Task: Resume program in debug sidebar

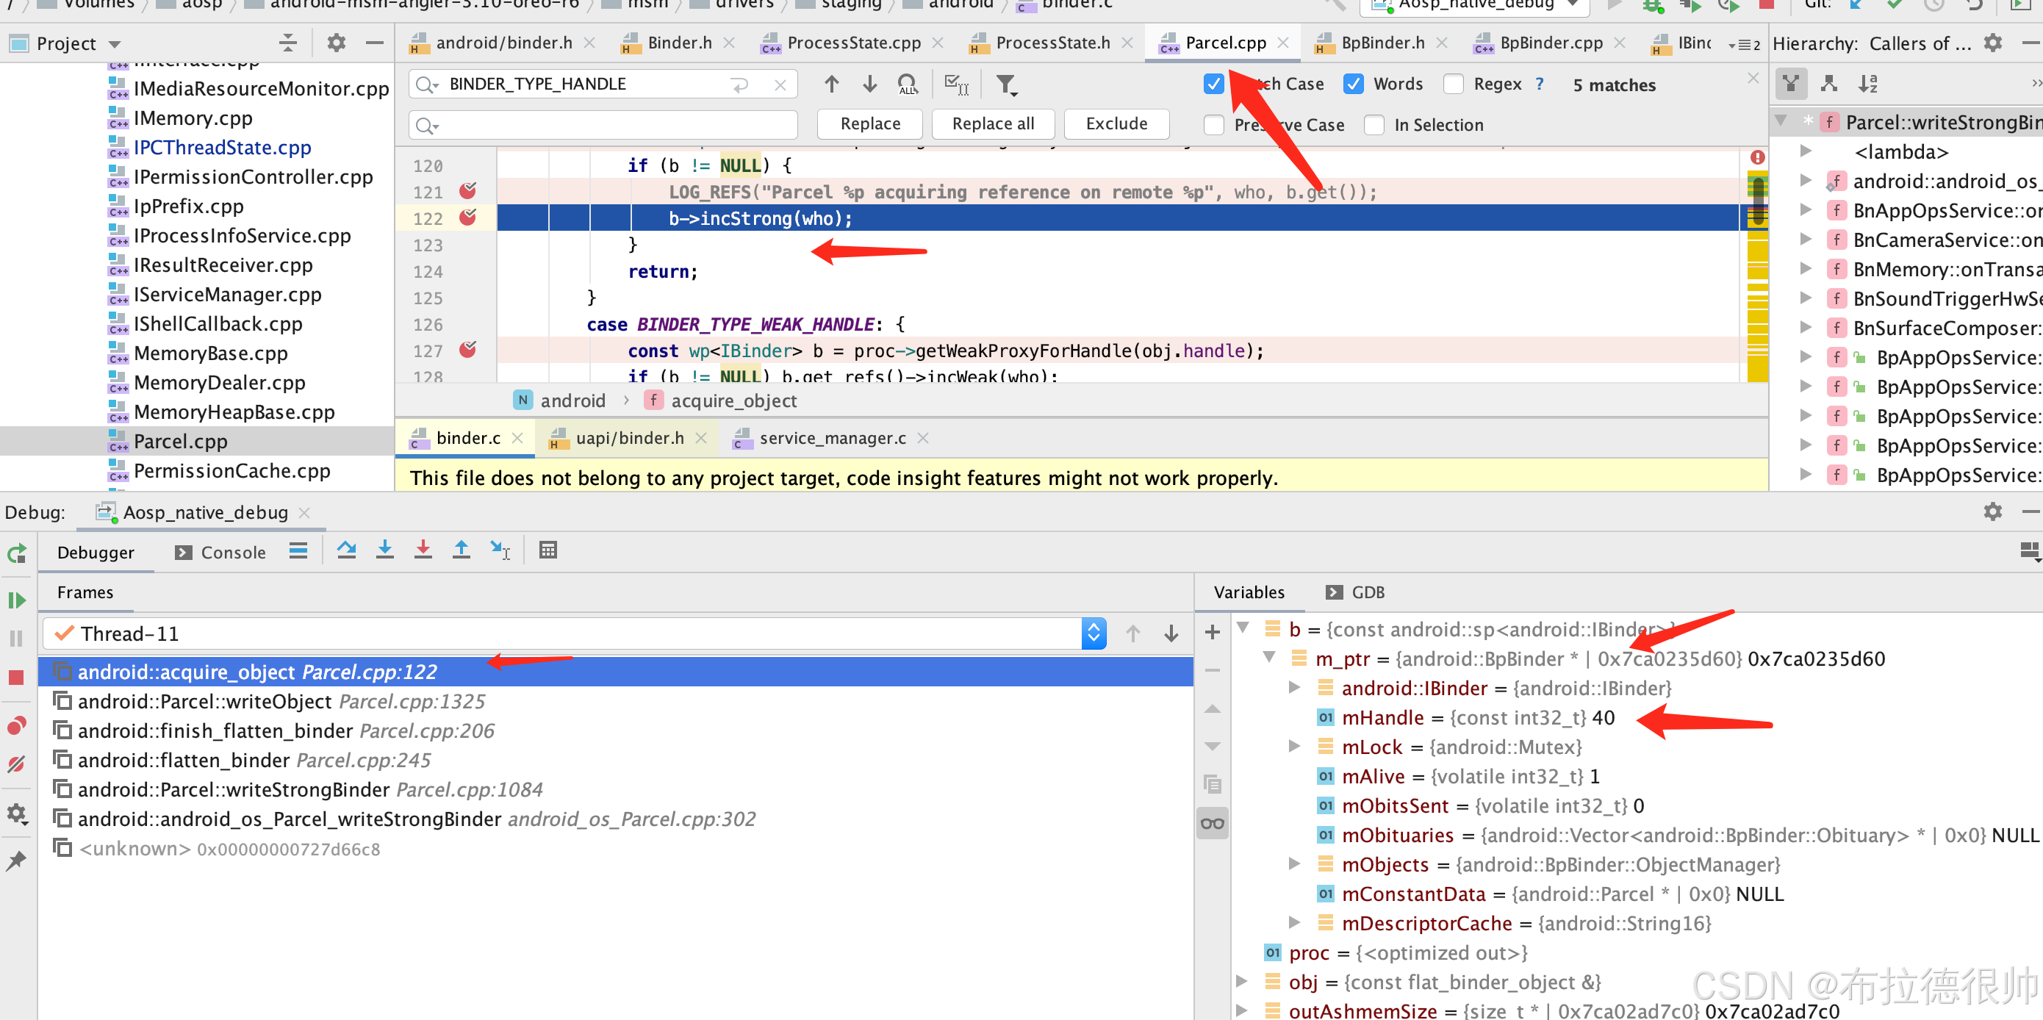Action: click(17, 600)
